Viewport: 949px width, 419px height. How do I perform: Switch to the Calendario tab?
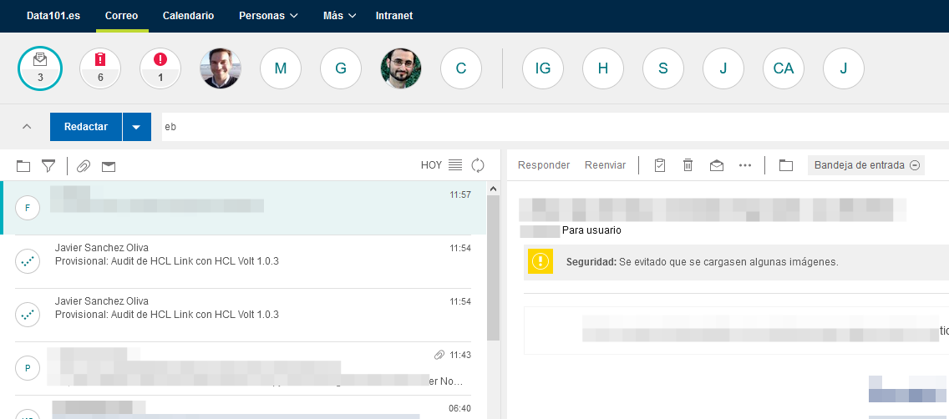click(188, 16)
